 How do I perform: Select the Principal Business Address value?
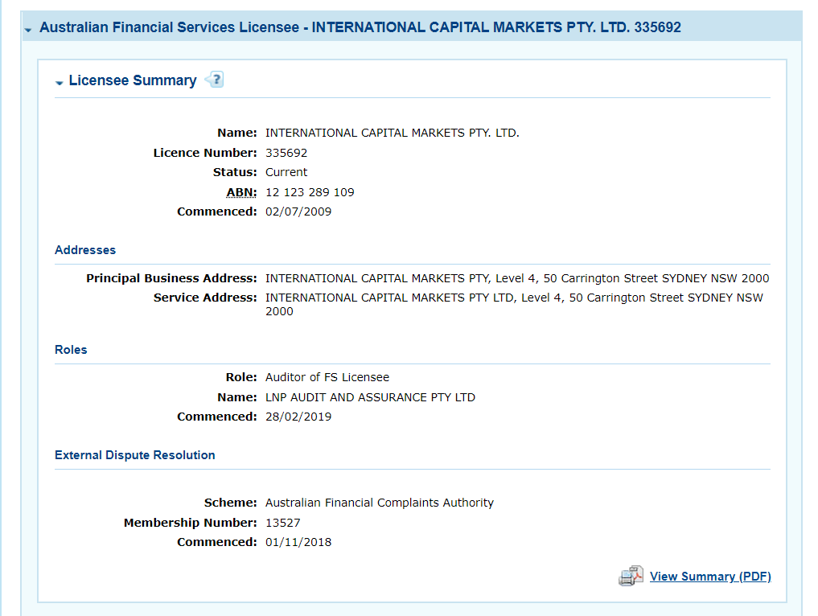click(517, 278)
